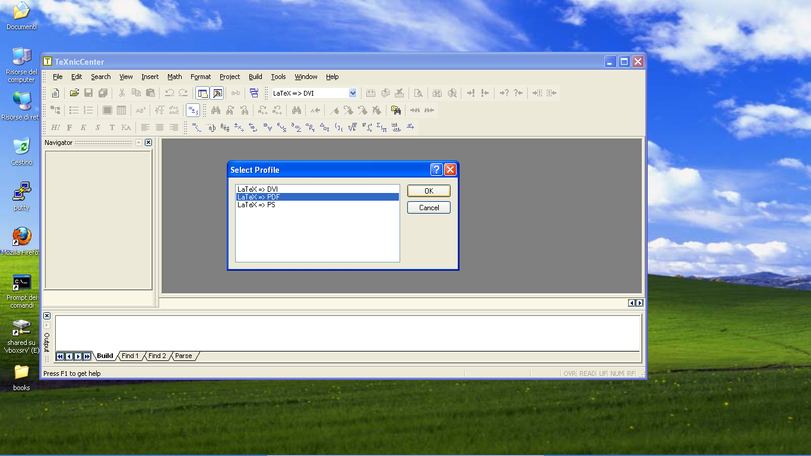Click the square root fraction icon
The height and width of the screenshot is (456, 811).
tap(160, 110)
